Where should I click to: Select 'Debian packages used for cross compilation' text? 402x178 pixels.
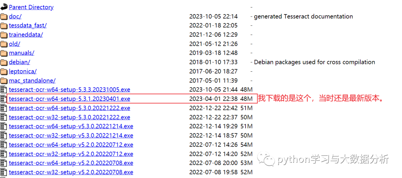[314, 62]
